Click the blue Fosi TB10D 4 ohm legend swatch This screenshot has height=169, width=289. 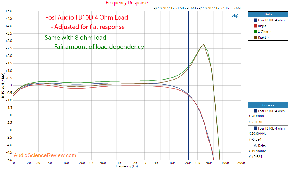click(x=255, y=20)
